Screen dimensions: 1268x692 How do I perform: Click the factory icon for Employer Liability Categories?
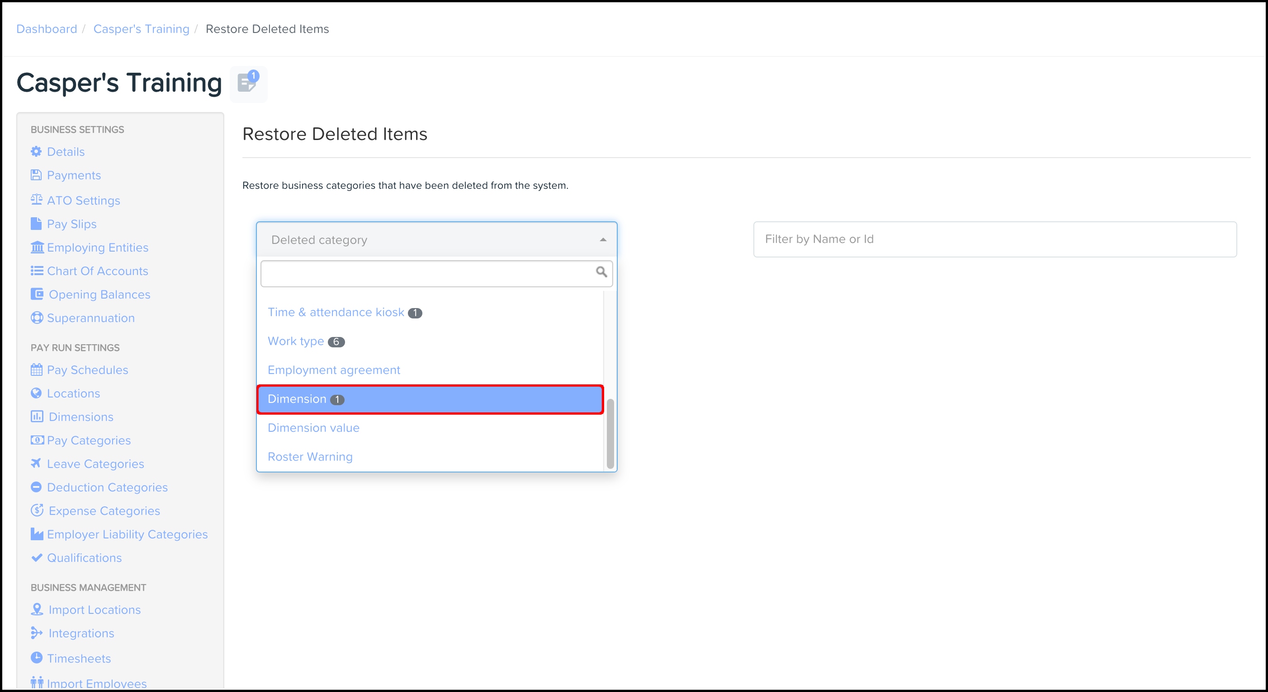(37, 534)
